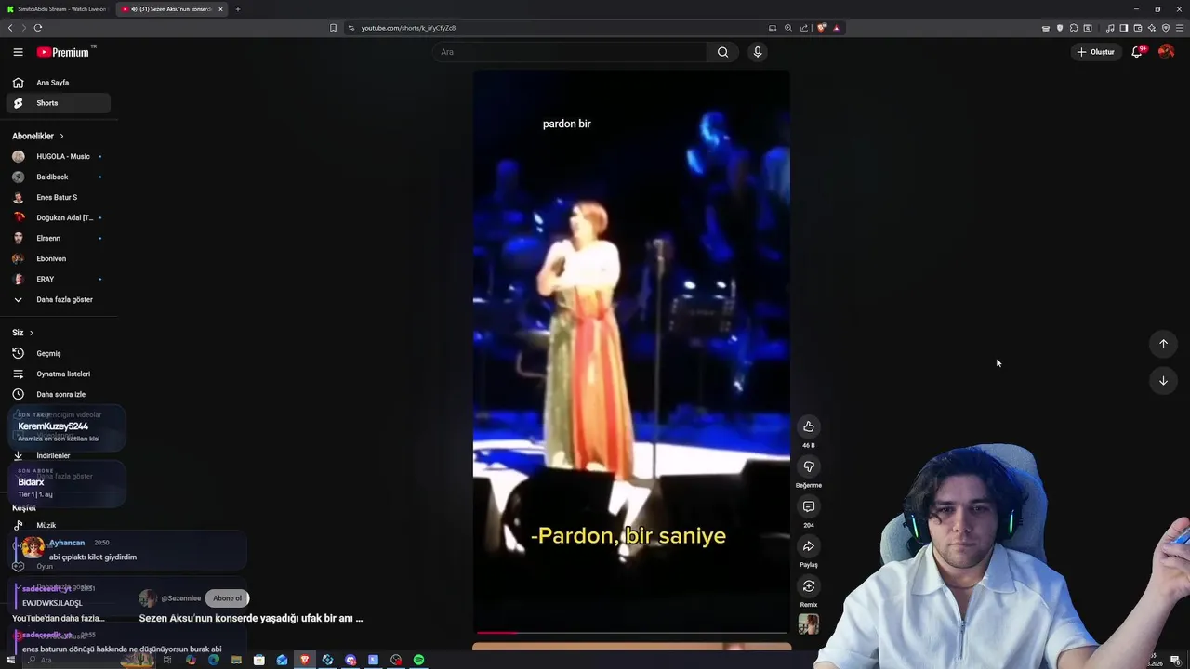Go to the next Short with the down arrow

[1163, 381]
